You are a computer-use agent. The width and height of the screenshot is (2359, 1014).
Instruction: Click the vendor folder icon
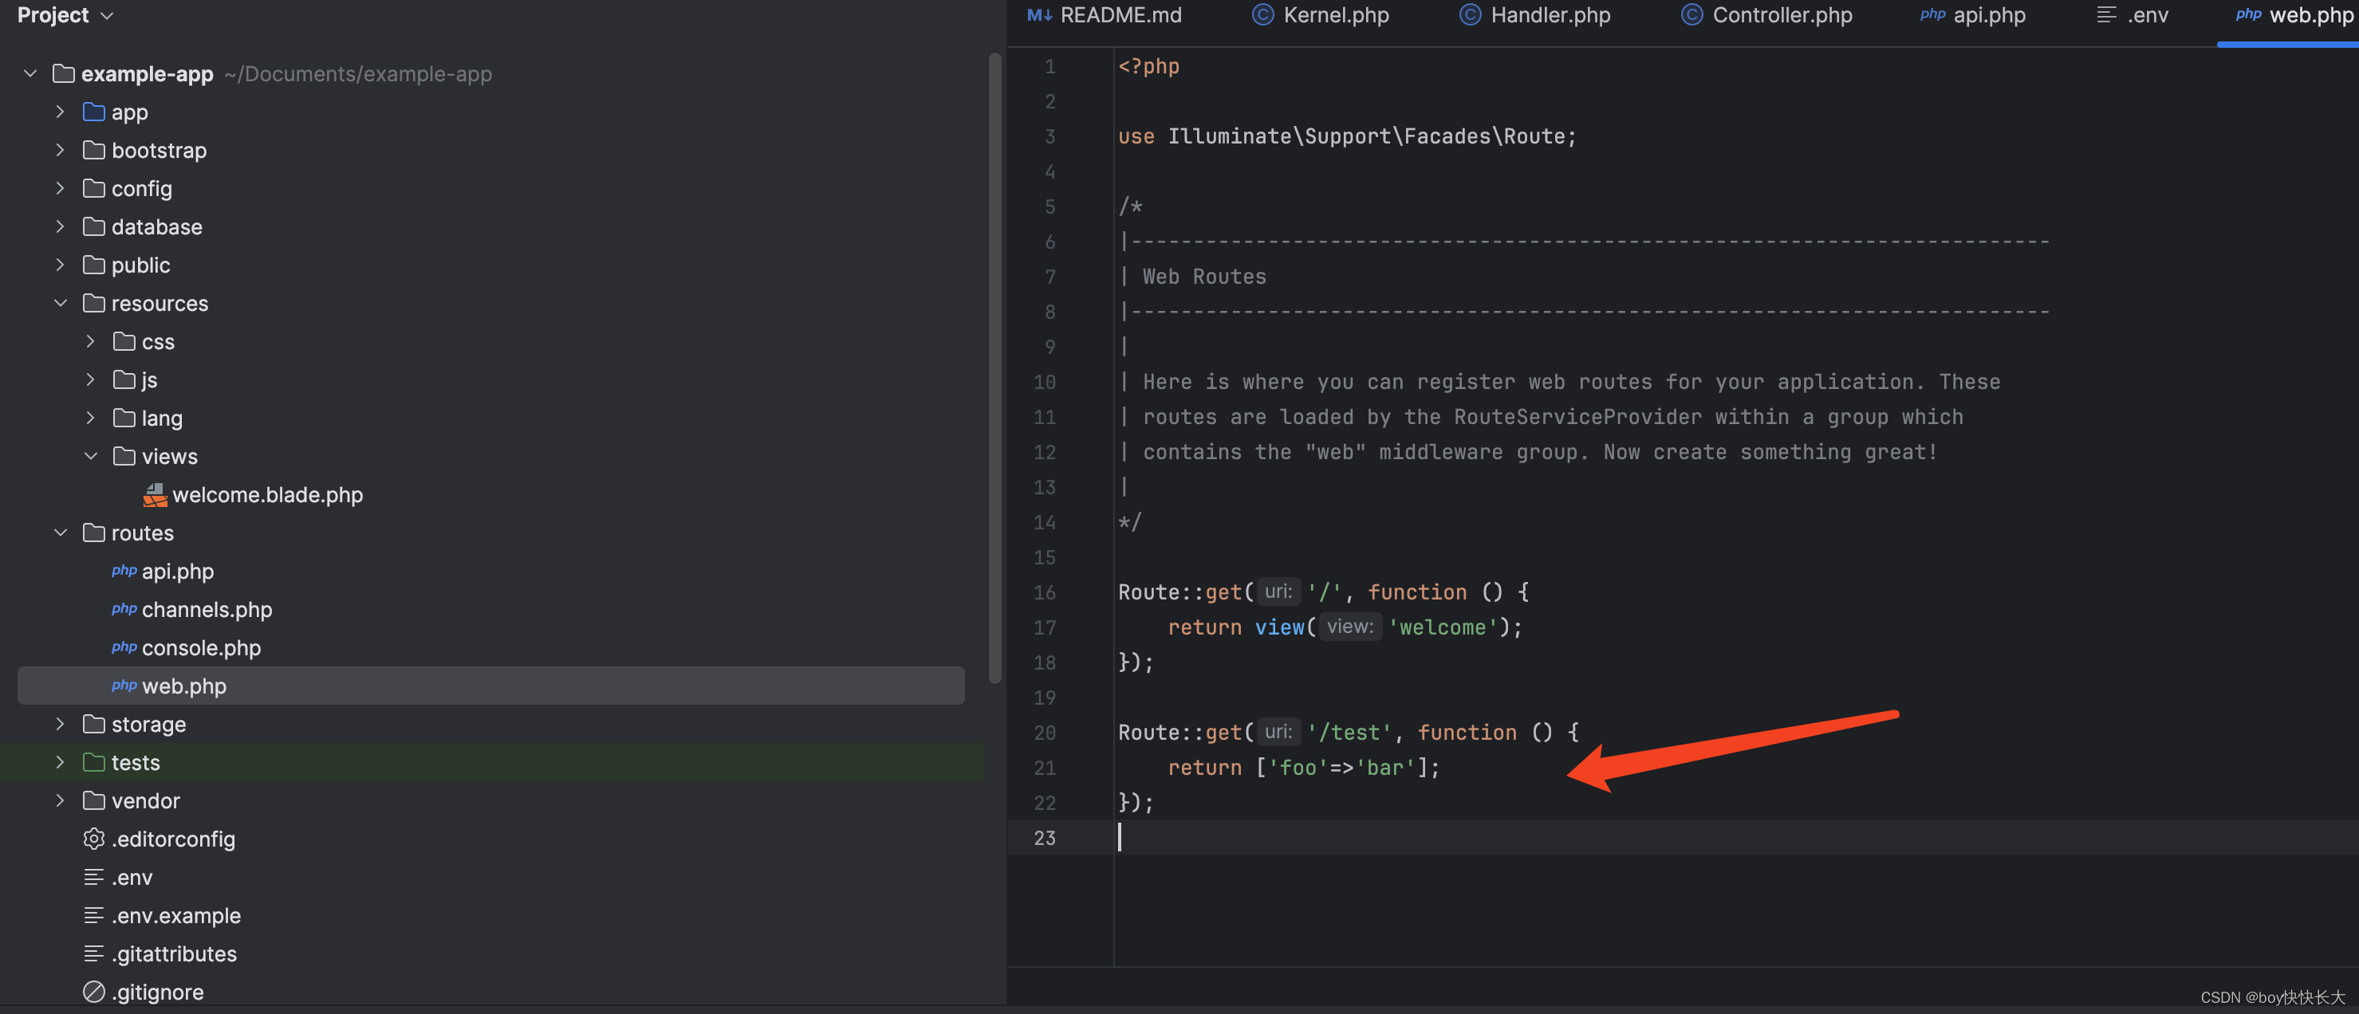click(x=93, y=801)
